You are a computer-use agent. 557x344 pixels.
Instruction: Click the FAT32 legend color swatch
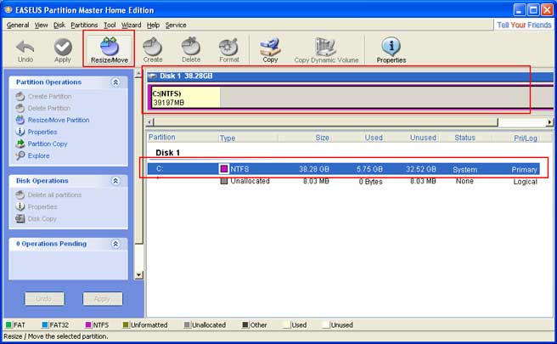pyautogui.click(x=45, y=324)
